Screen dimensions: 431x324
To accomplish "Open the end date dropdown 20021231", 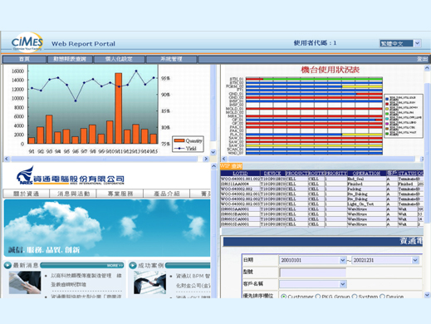I will 415,260.
